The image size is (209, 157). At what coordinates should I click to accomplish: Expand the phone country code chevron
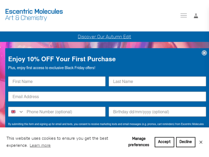pos(21,112)
